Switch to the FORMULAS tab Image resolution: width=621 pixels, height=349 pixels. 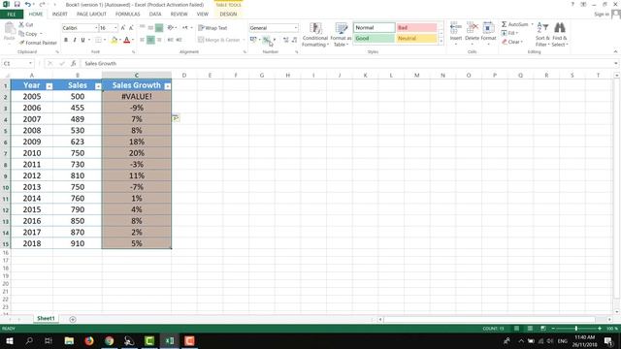coord(127,15)
